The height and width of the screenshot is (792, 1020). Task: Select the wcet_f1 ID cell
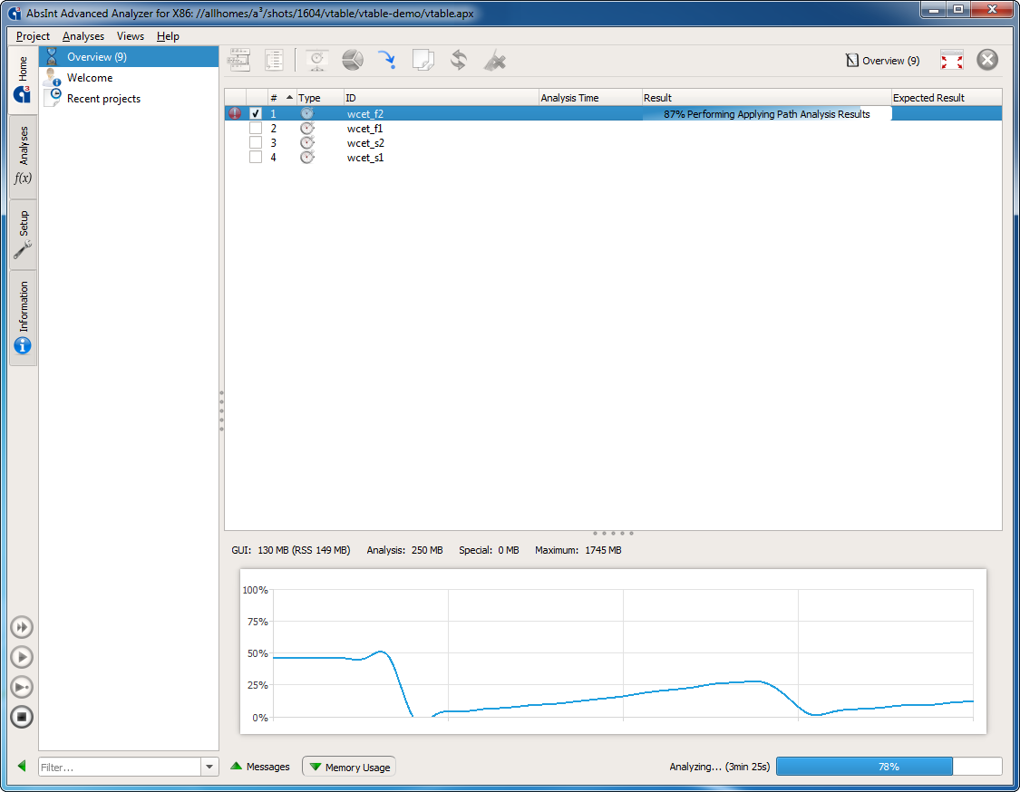point(441,128)
